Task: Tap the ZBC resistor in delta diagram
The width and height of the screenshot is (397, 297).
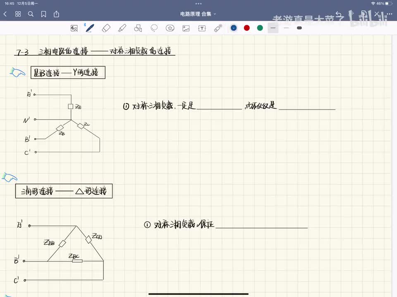Action: pyautogui.click(x=77, y=261)
